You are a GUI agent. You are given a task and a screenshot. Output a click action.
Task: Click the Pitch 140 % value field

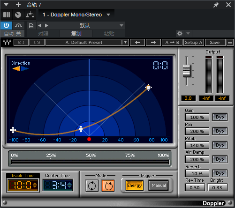coord(197,145)
